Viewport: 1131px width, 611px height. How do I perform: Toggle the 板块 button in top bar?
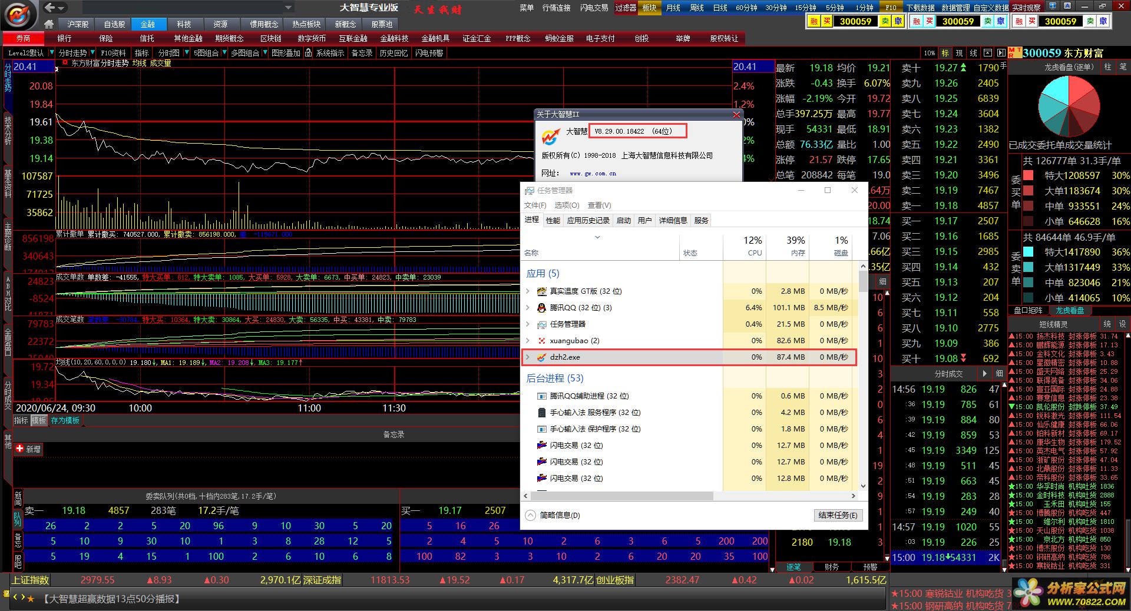649,8
